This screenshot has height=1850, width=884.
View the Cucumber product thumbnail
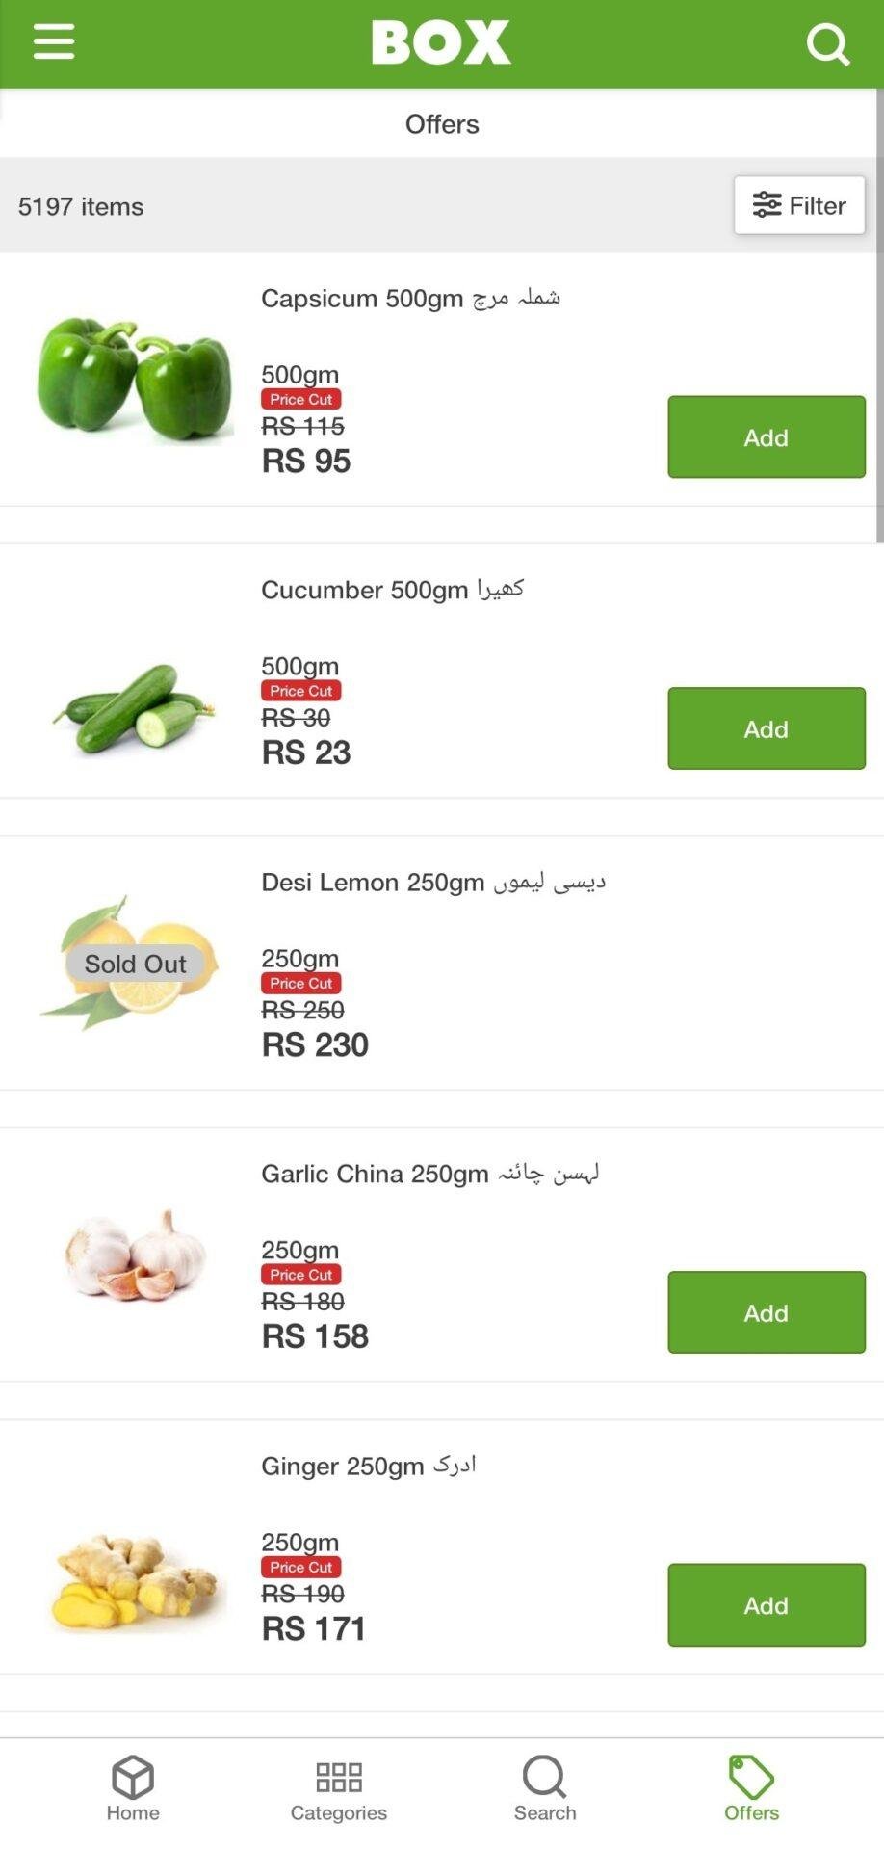coord(135,708)
